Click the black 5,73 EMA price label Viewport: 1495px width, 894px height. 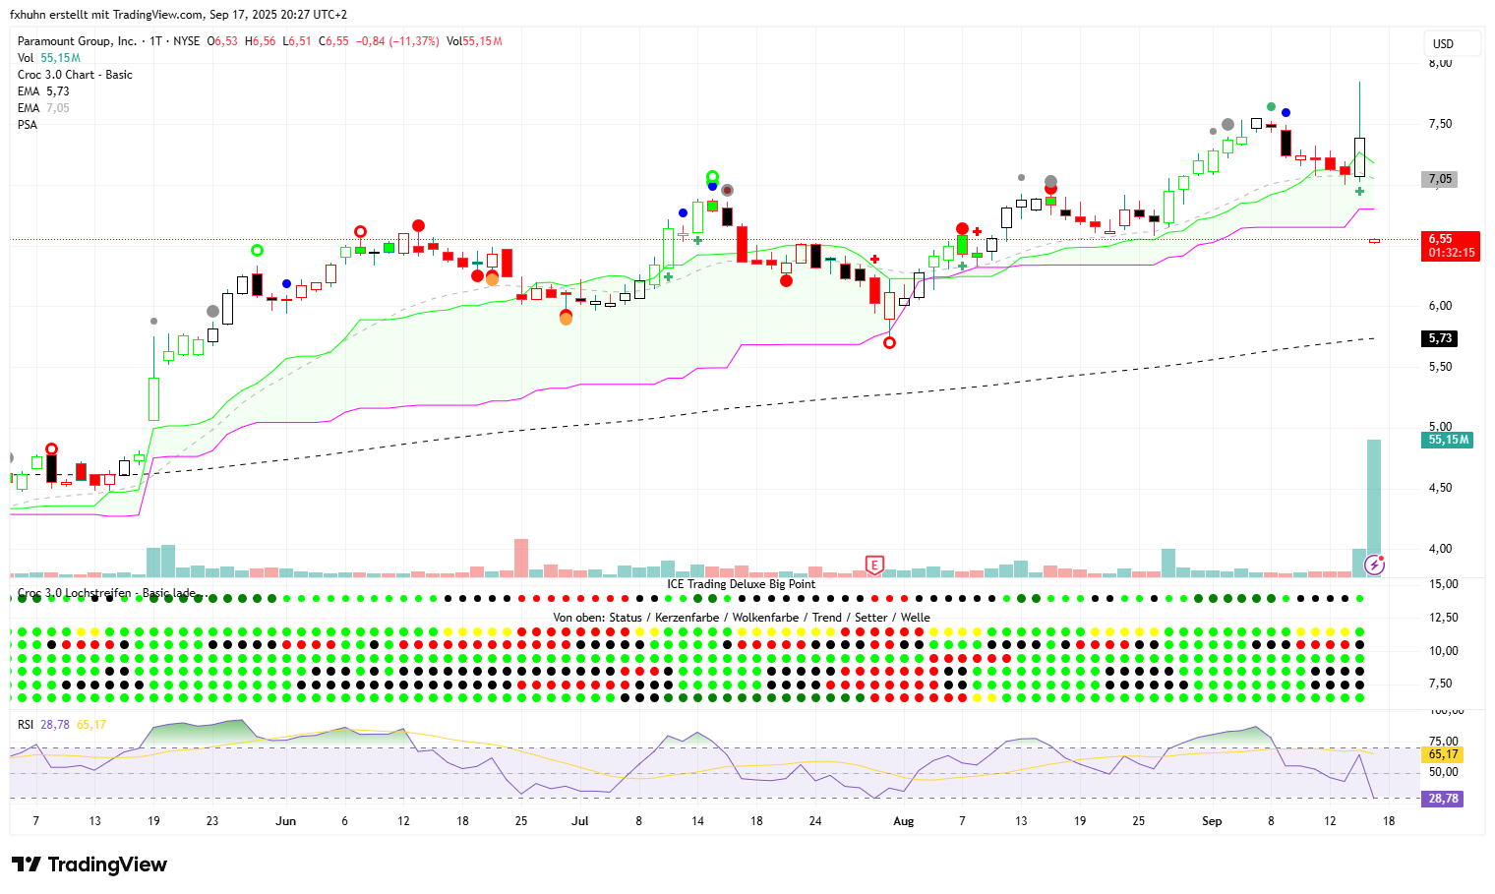click(1440, 338)
